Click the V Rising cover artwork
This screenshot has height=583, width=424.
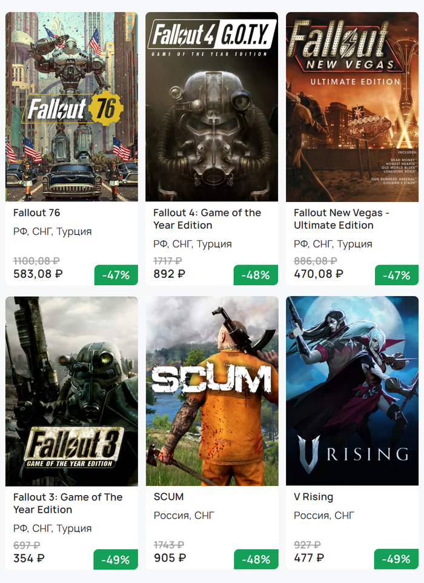pos(352,391)
